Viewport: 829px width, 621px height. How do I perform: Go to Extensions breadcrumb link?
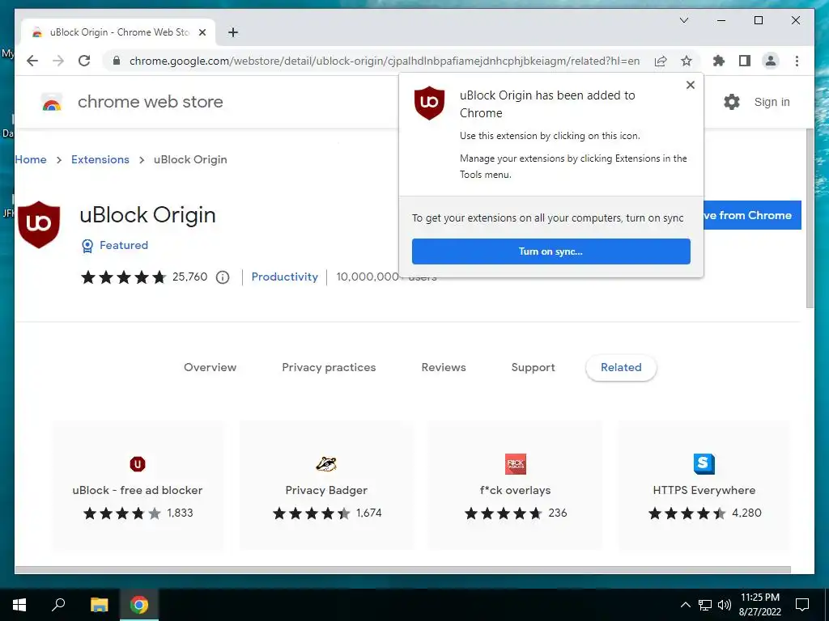(x=100, y=159)
